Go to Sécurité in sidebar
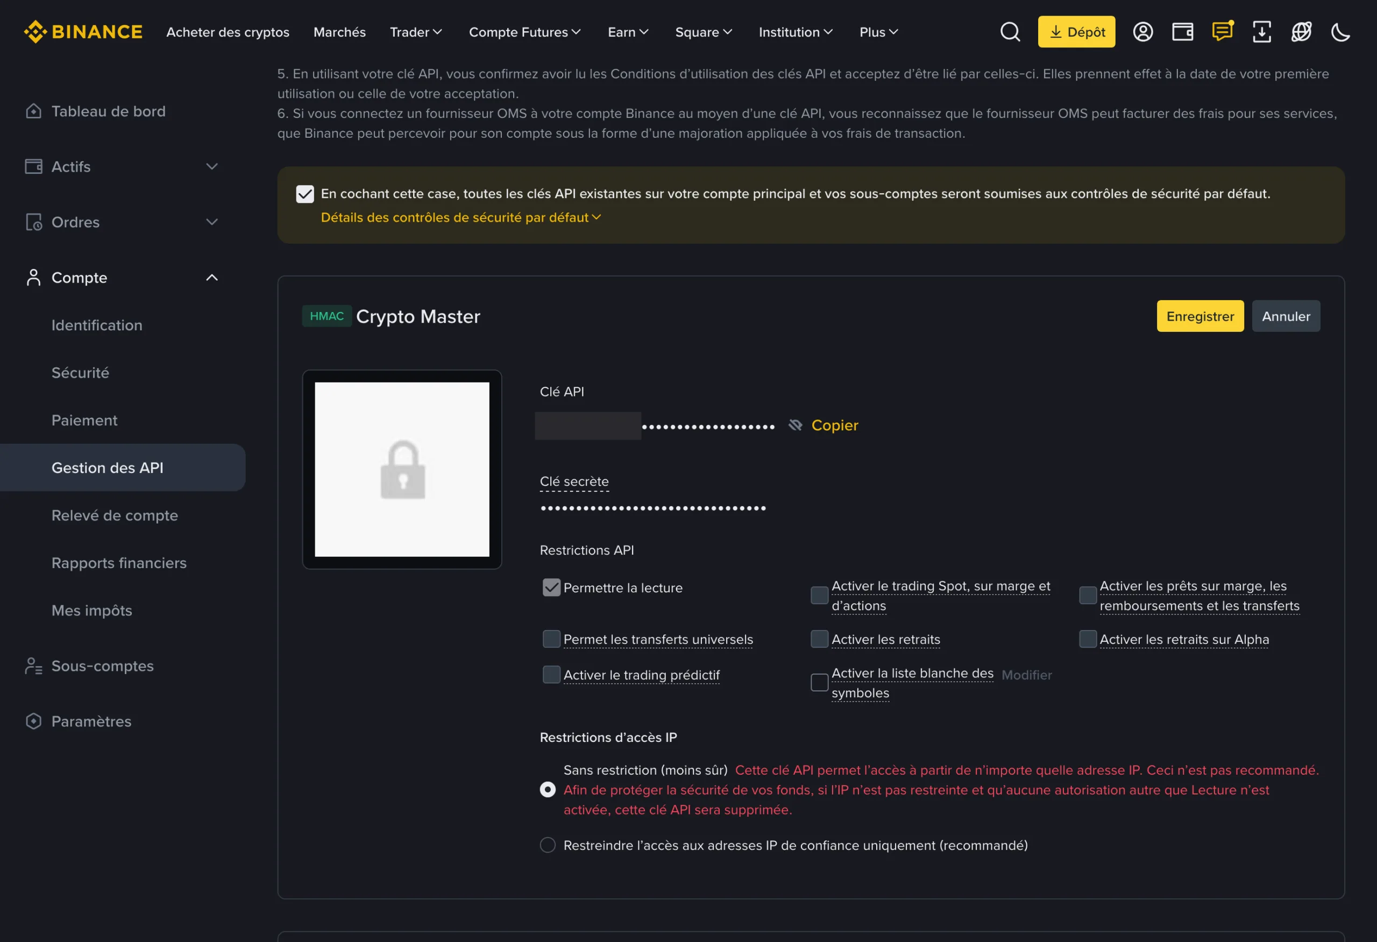 point(81,373)
